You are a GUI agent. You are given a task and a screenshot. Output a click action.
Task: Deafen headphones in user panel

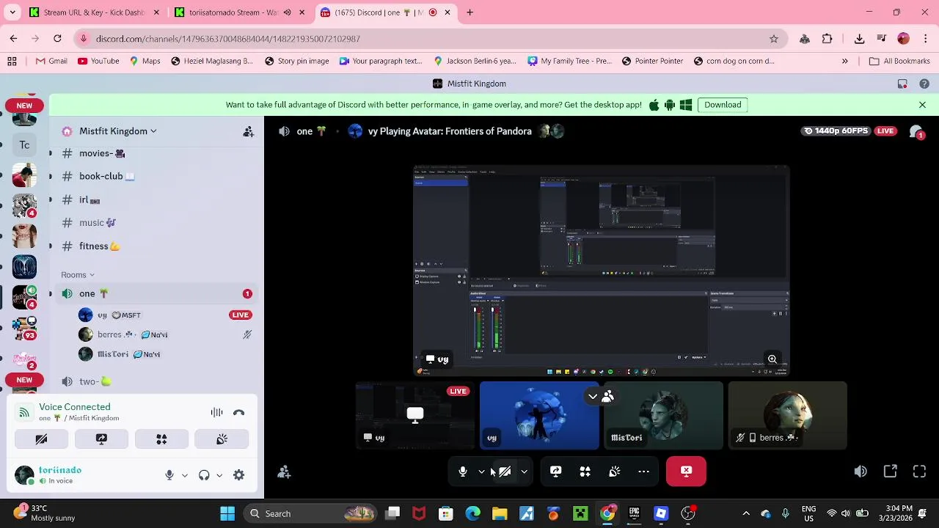click(x=204, y=475)
